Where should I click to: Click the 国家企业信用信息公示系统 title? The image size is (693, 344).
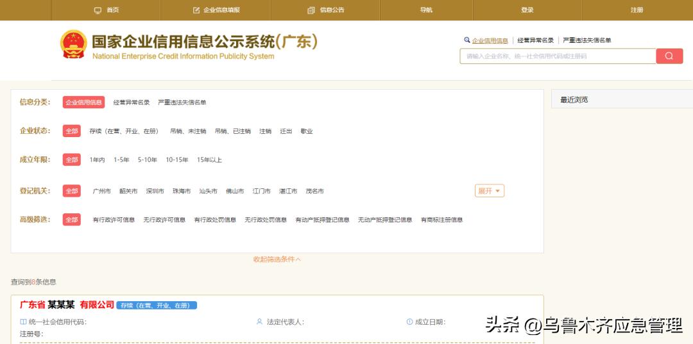click(x=204, y=42)
